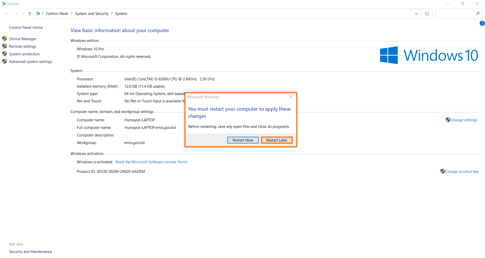Click the shield icon beside Advanced system settings
This screenshot has height=258, width=485.
coord(5,61)
